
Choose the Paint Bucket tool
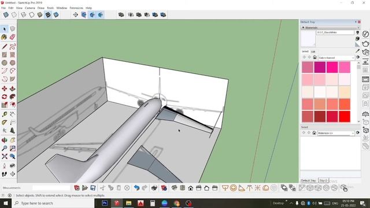click(x=4, y=37)
